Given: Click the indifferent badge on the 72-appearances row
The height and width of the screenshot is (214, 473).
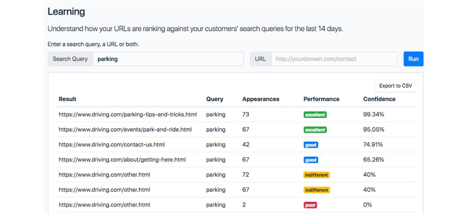Looking at the screenshot, I should point(316,175).
